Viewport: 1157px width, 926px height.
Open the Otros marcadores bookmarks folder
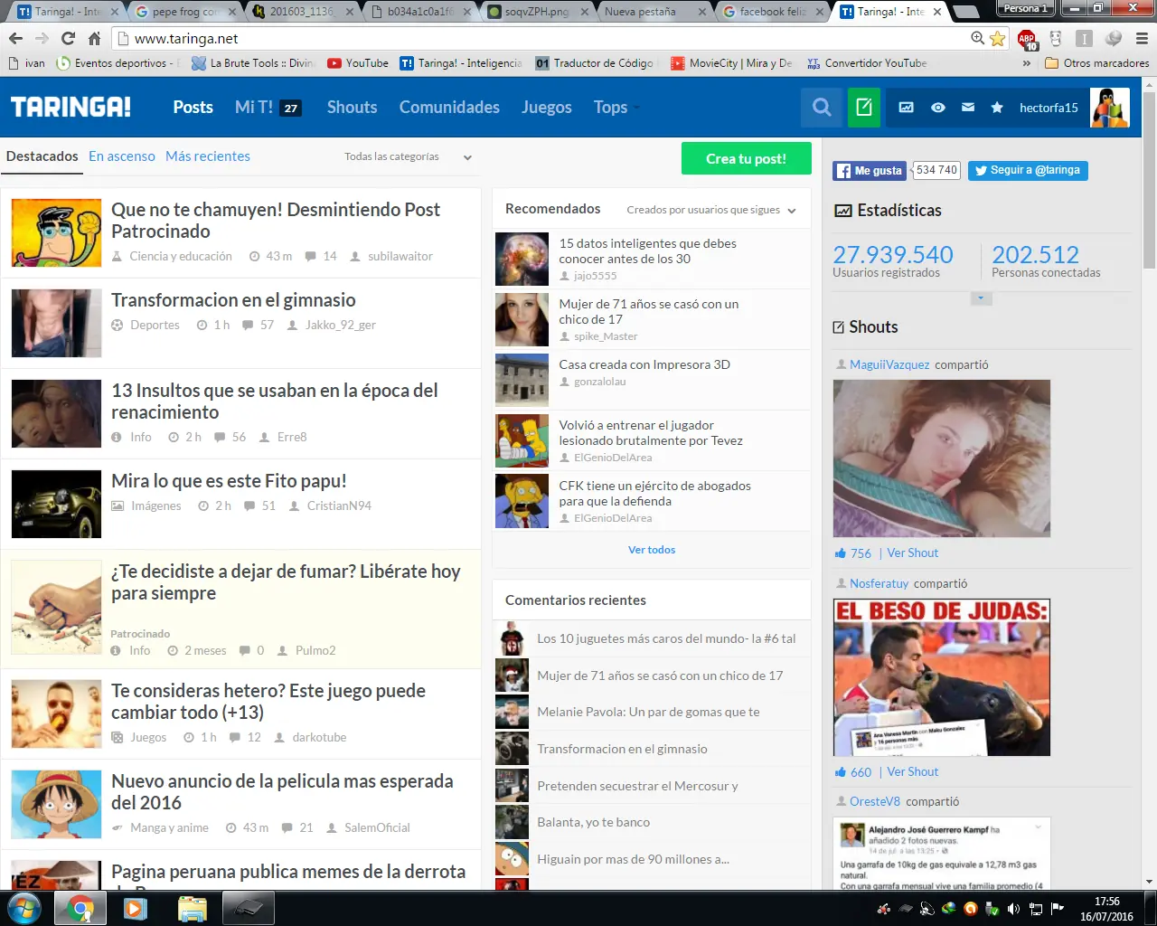coord(1096,63)
